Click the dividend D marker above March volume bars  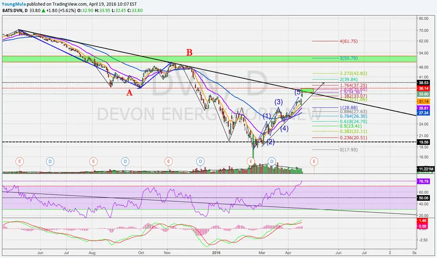pyautogui.click(x=272, y=161)
